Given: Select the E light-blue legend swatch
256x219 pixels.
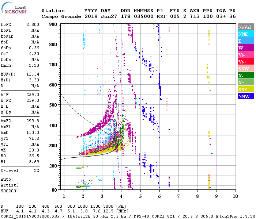Looking at the screenshot, I should 246,41.
